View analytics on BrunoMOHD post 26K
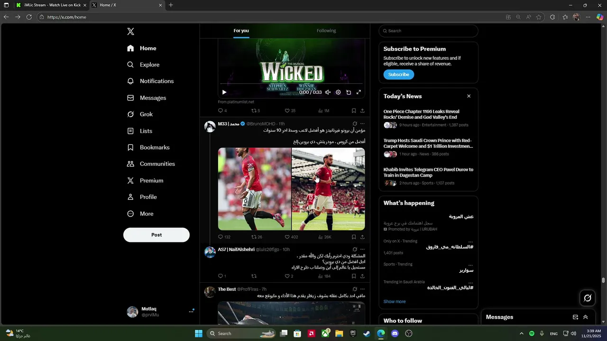The image size is (607, 341). tap(324, 237)
